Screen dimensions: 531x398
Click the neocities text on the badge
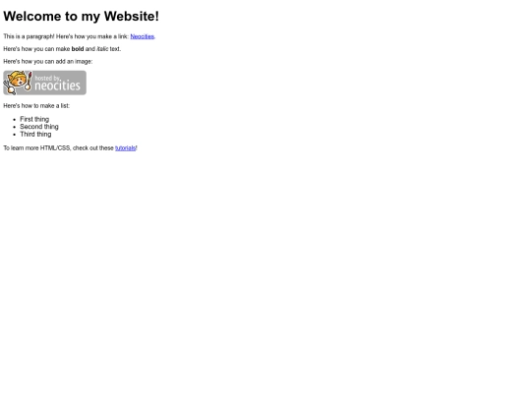(58, 85)
